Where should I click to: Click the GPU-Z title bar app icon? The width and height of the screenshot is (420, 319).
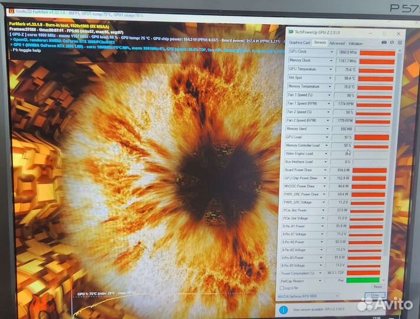291,32
